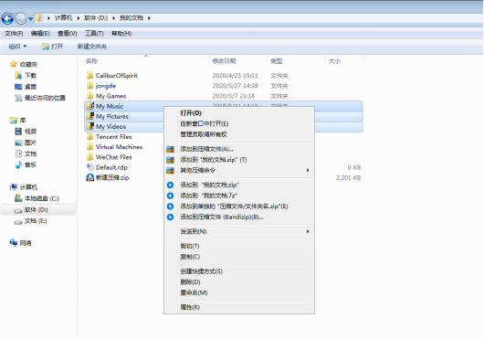Viewport: 484px width, 339px height.
Task: Select 我的文档 in the address breadcrumb
Action: pyautogui.click(x=132, y=18)
